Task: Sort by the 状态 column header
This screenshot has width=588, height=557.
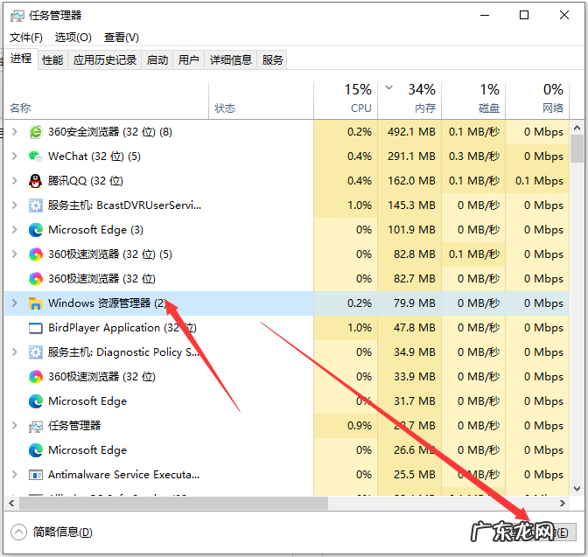Action: tap(261, 101)
